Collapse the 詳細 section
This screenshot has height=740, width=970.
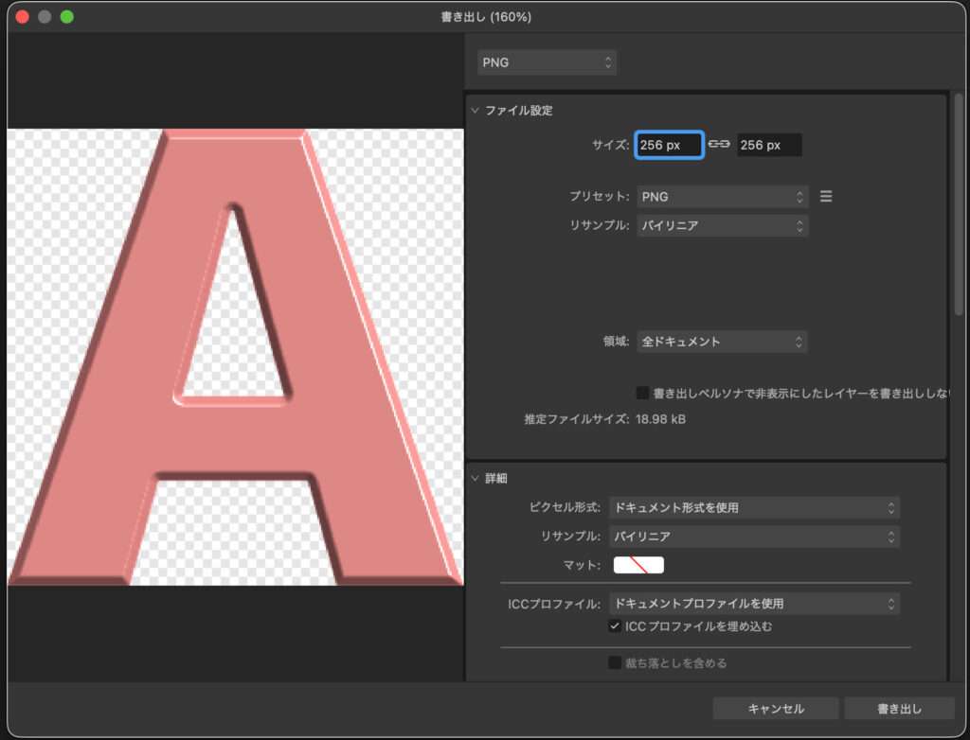point(475,478)
